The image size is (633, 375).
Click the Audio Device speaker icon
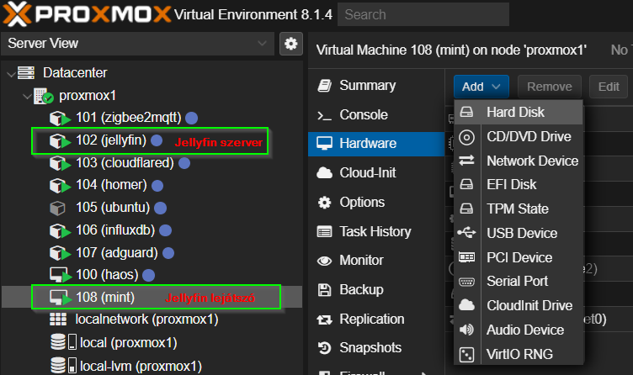tap(466, 330)
